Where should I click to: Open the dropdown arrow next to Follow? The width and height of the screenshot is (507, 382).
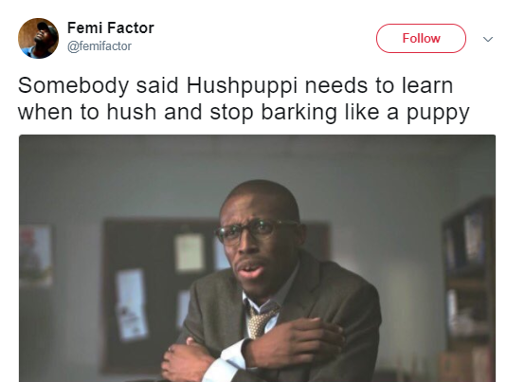tap(488, 39)
